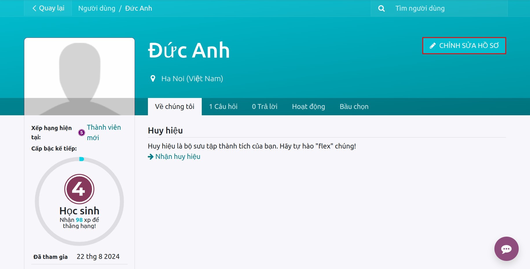Open Người dùng breadcrumb link
530x269 pixels.
click(97, 8)
